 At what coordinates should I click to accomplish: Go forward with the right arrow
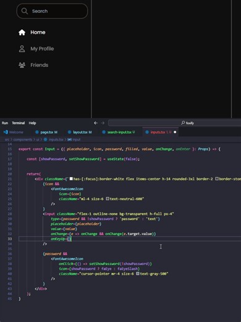[103, 123]
